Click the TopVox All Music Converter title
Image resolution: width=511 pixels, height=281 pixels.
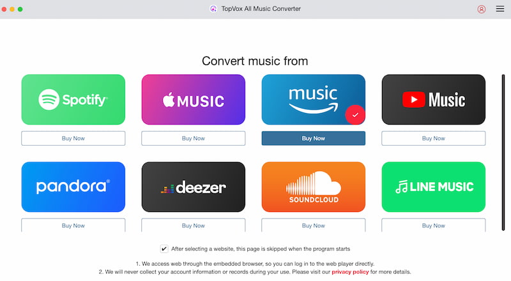[261, 9]
